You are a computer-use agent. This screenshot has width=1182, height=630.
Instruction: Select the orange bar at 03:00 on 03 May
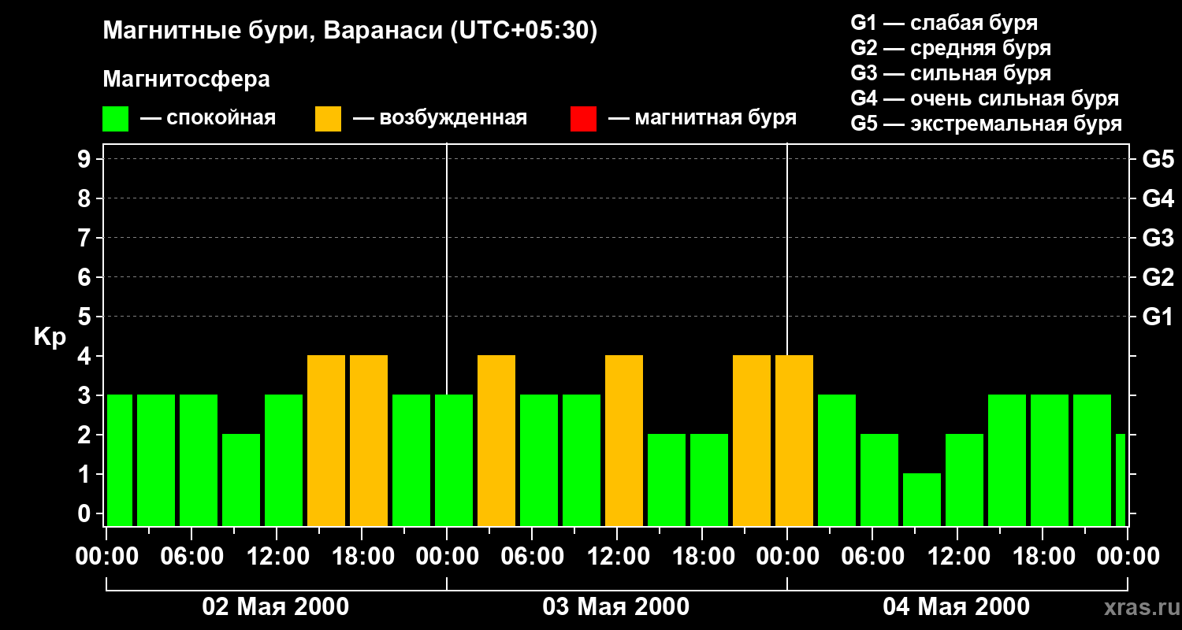(496, 441)
